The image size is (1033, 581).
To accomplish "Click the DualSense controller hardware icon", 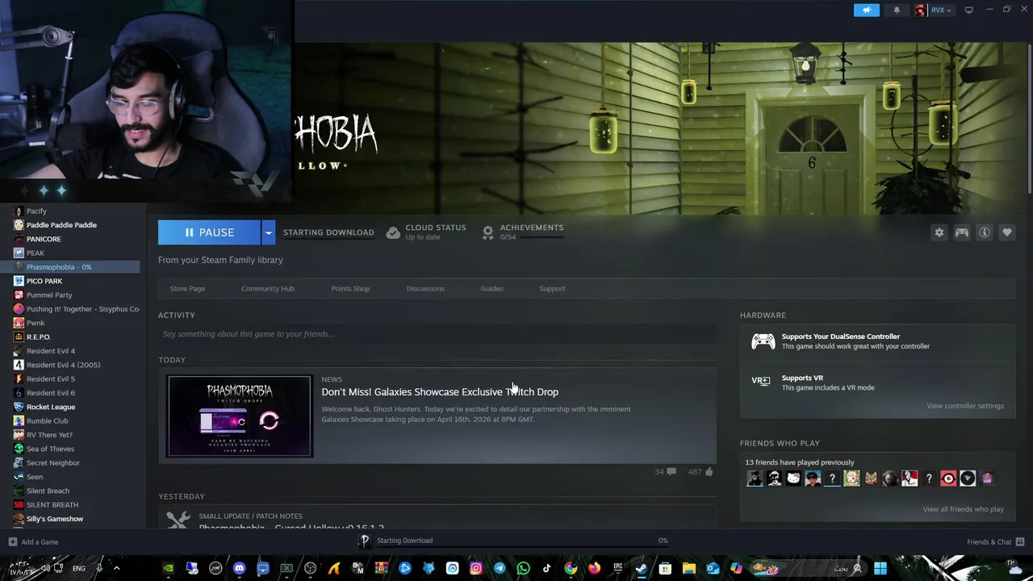I will pyautogui.click(x=763, y=341).
